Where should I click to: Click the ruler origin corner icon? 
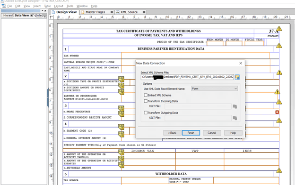coord(52,17)
